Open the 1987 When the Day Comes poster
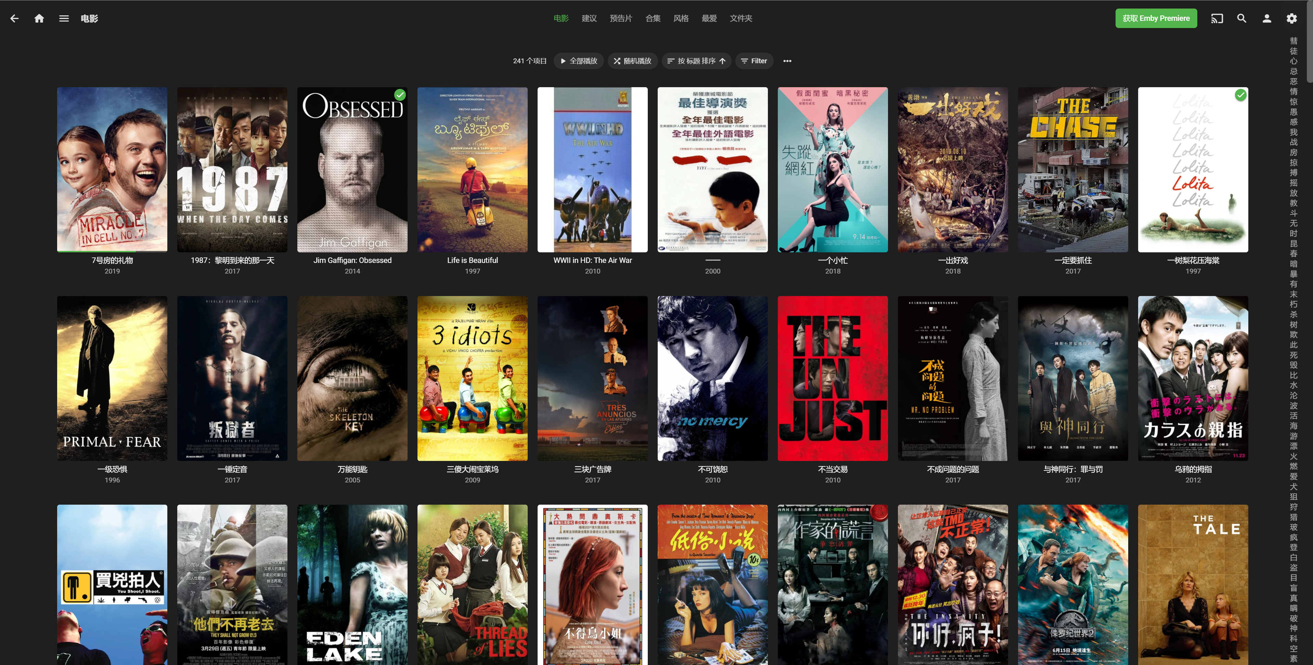 pos(232,170)
